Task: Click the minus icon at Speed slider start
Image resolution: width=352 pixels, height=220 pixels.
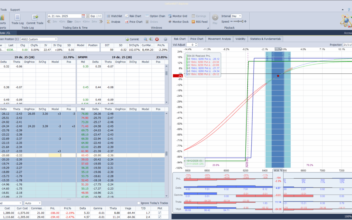Action: tap(231, 22)
